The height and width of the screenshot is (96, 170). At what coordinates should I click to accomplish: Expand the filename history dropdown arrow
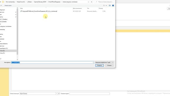(x=93, y=62)
